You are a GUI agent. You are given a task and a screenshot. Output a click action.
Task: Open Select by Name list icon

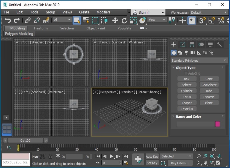pyautogui.click(x=86, y=20)
